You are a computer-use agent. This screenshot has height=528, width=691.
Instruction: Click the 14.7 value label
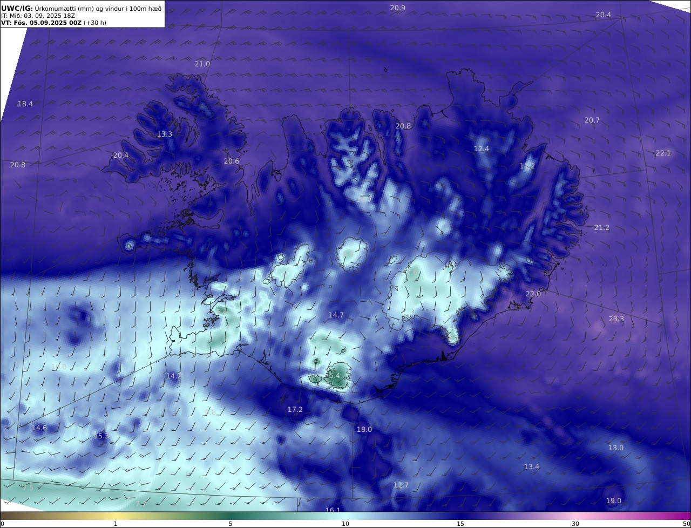pos(336,315)
